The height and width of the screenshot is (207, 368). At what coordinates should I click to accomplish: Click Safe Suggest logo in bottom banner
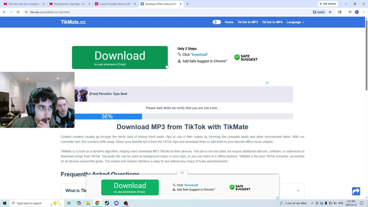(240, 187)
